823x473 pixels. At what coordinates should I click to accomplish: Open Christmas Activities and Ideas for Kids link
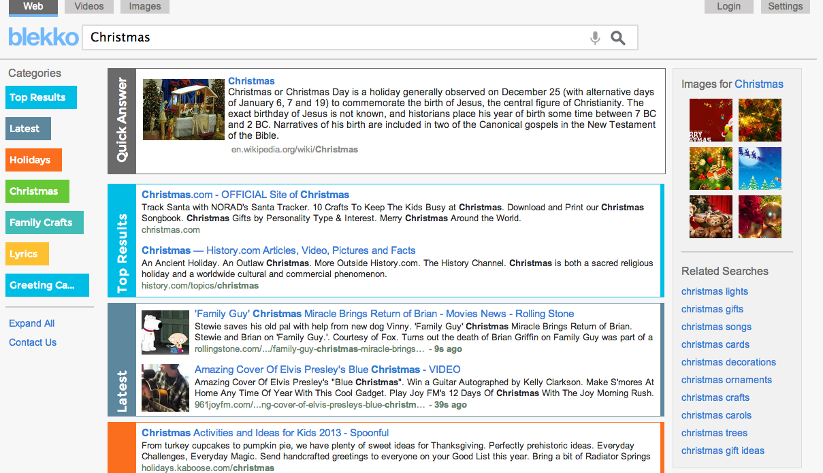tap(265, 433)
